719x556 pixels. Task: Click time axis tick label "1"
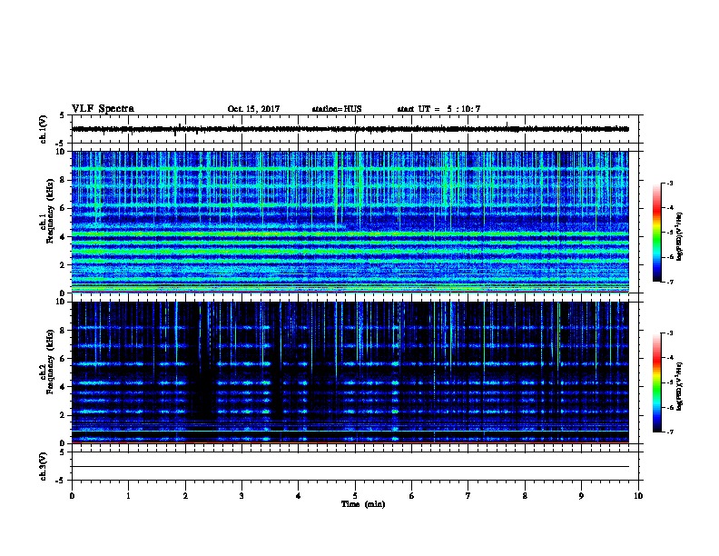[128, 495]
